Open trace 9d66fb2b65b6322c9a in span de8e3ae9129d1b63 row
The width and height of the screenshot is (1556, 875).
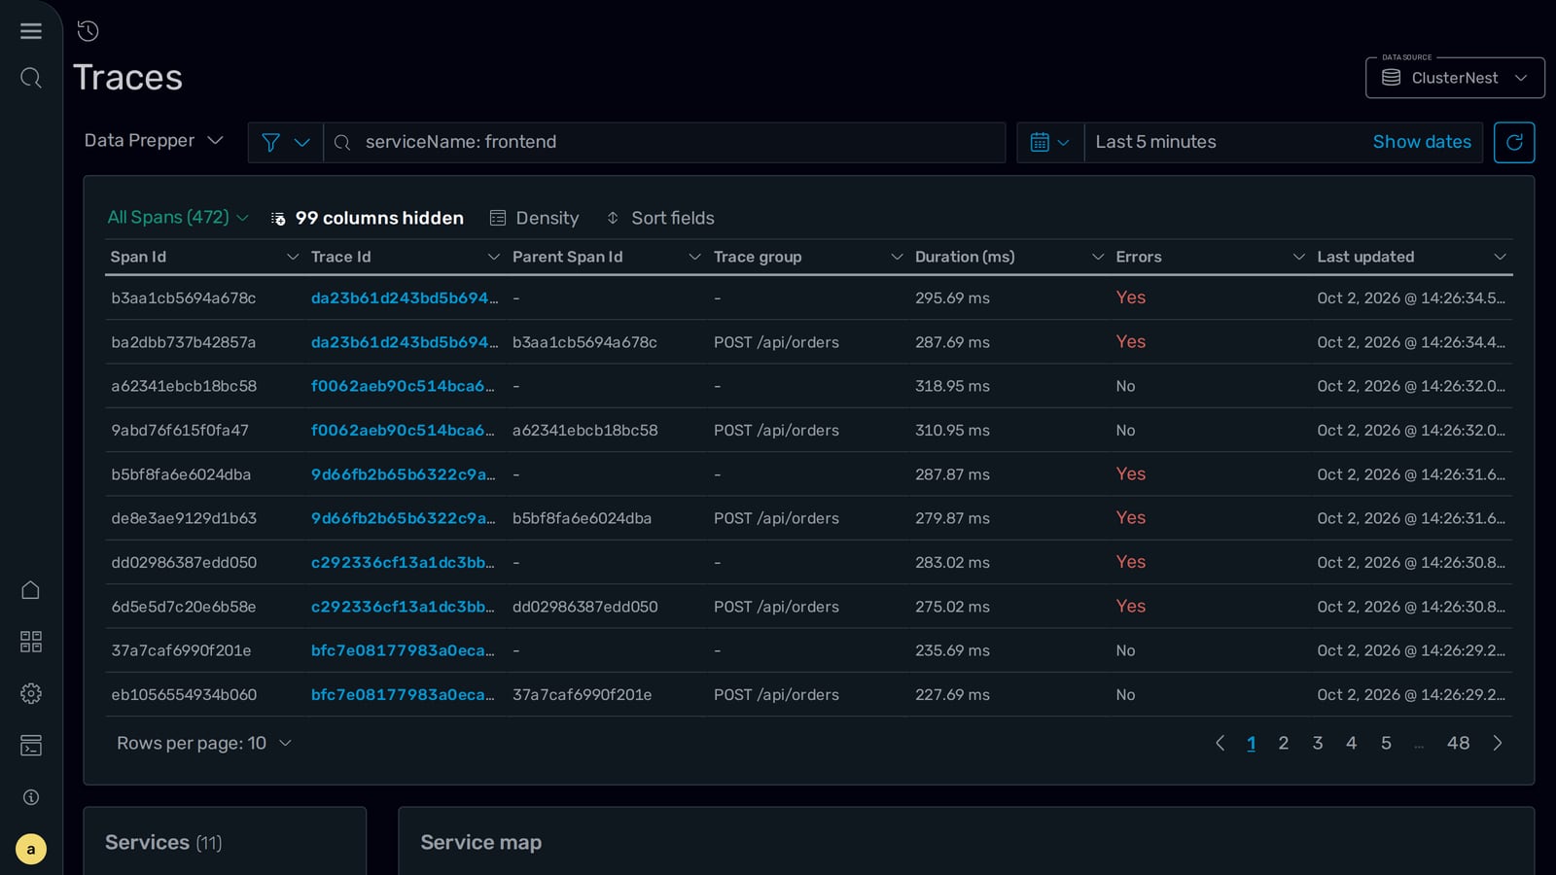[403, 518]
